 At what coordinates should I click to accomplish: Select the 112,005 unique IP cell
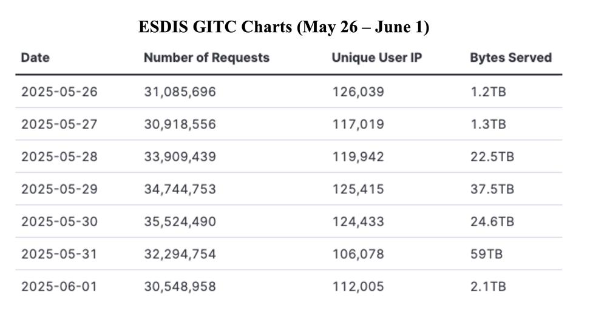point(358,287)
